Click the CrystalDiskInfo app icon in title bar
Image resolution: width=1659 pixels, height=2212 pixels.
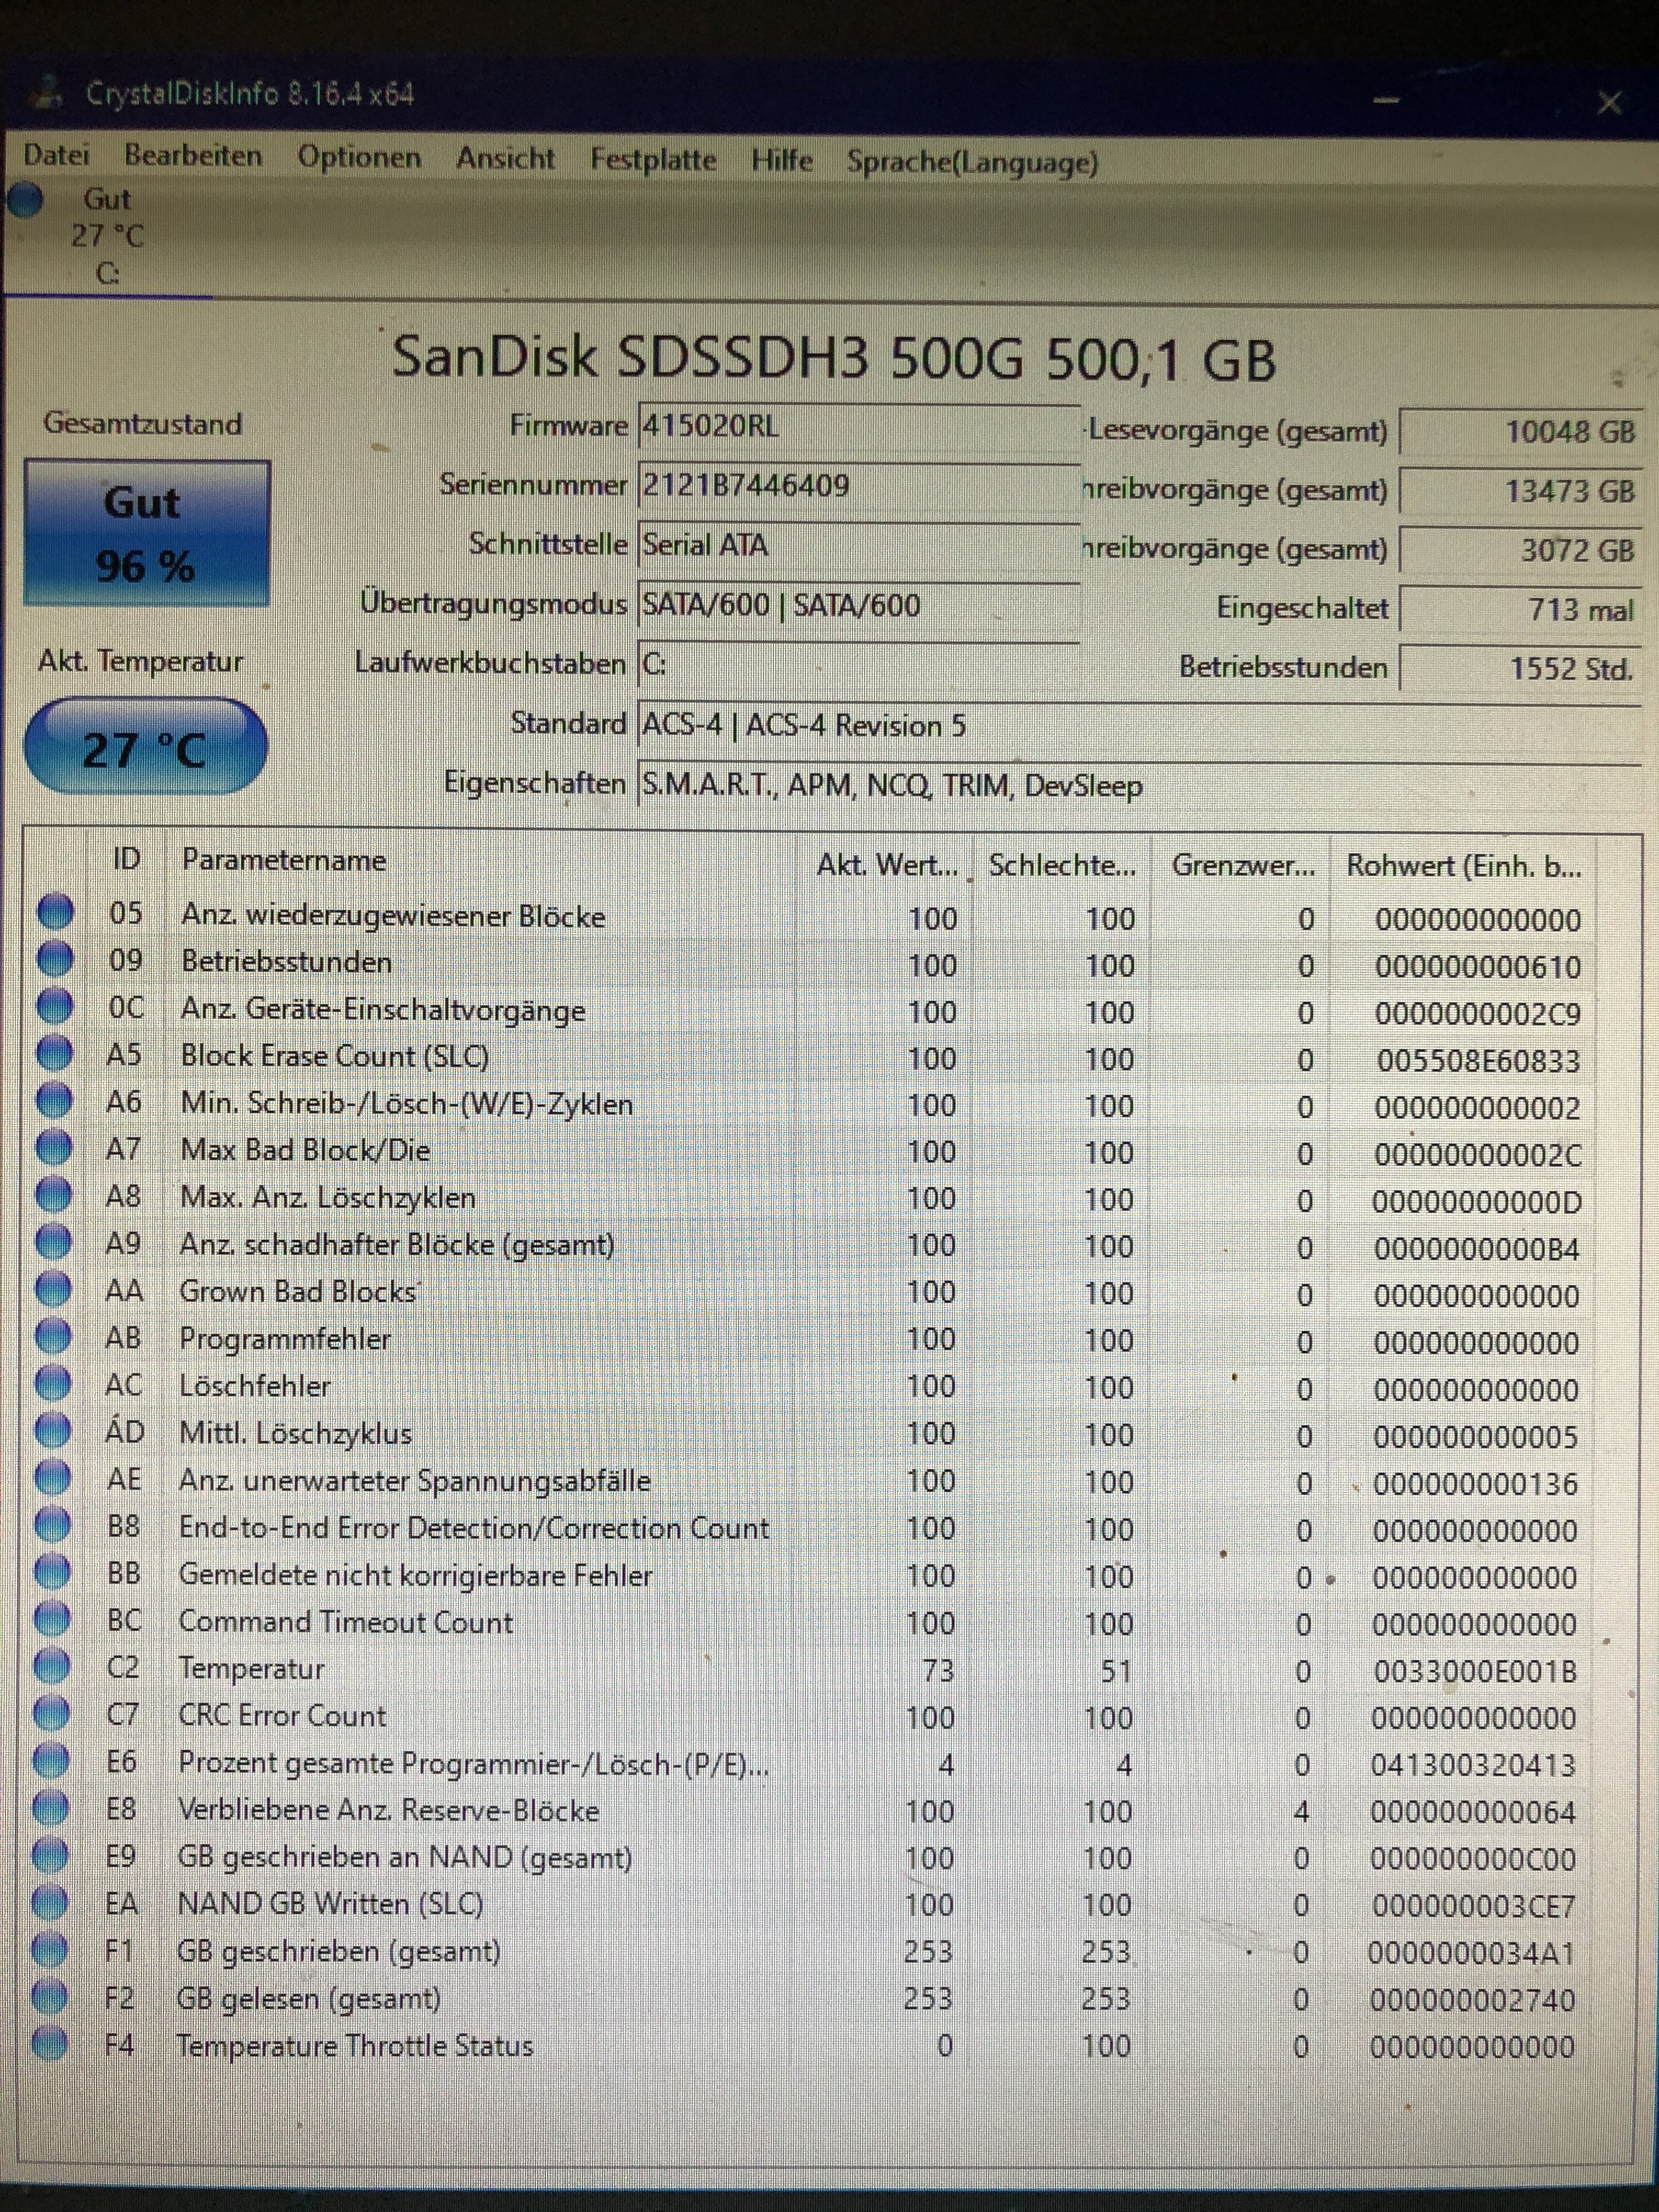coord(47,93)
